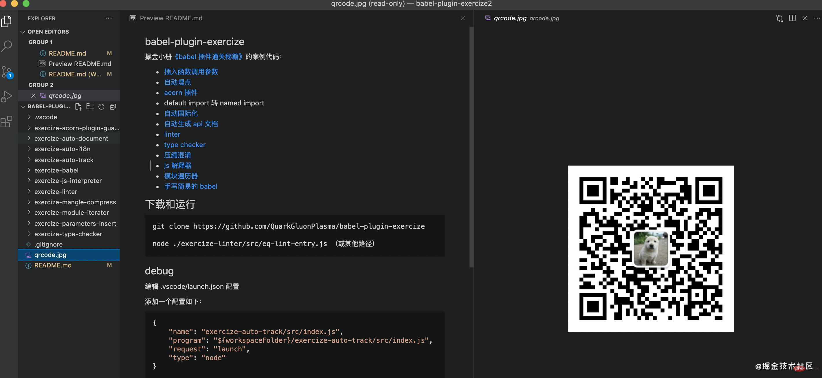The width and height of the screenshot is (822, 378).
Task: Open Source Control view with badge
Action: (x=7, y=72)
